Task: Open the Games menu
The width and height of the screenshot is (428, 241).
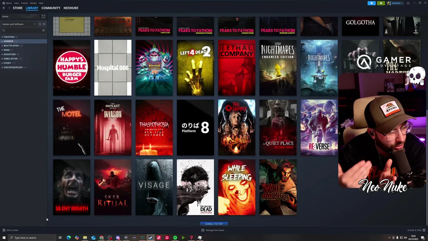Action: 33,3
